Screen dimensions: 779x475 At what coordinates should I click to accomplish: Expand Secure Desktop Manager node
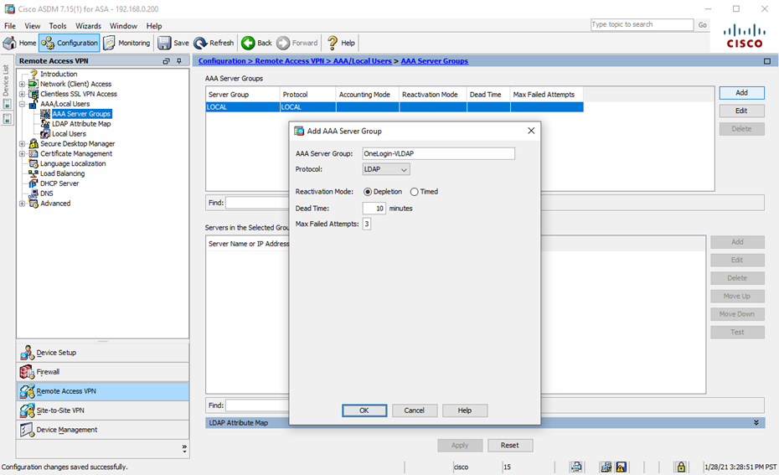click(x=22, y=143)
